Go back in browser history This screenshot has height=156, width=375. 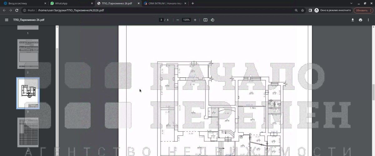point(4,10)
